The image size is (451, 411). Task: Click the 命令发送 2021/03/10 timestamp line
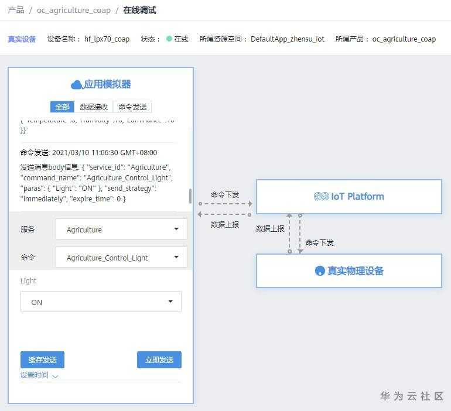click(88, 153)
